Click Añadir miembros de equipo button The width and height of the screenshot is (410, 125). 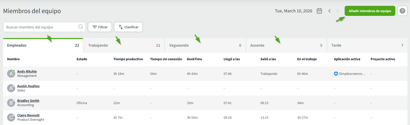(370, 11)
